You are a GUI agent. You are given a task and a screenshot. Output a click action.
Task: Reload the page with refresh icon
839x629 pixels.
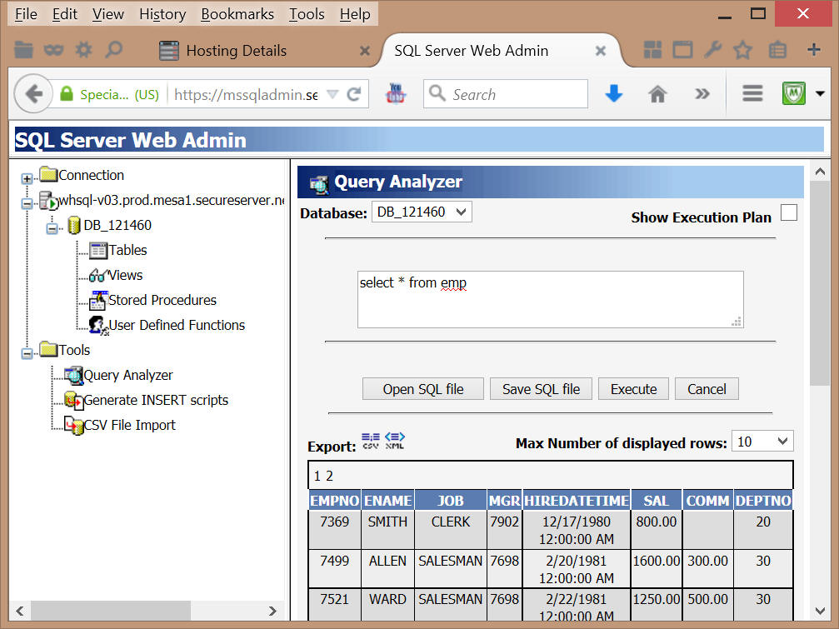click(x=354, y=95)
